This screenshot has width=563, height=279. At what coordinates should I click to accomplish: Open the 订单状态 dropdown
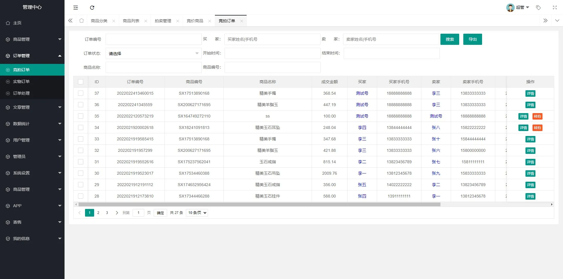click(x=153, y=54)
